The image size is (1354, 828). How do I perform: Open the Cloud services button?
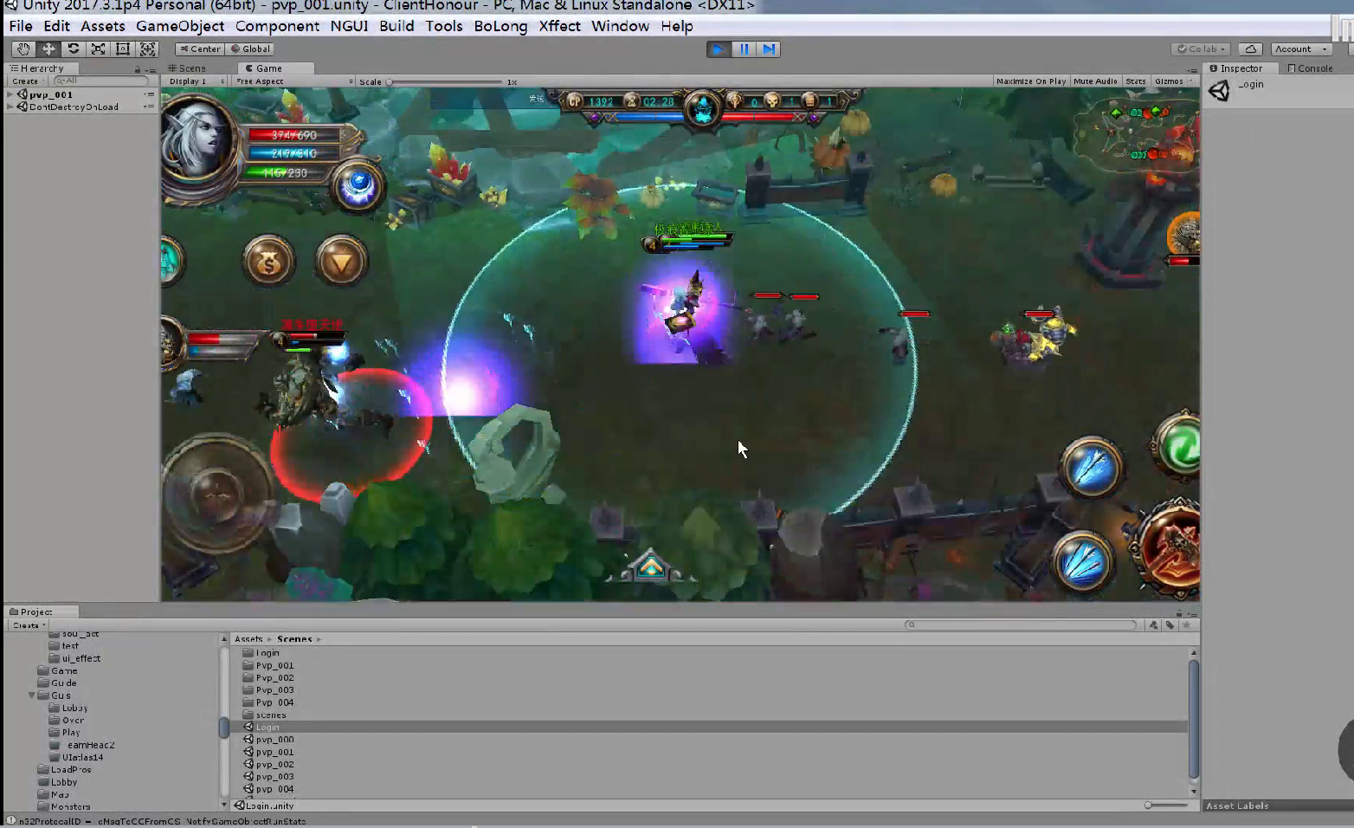(1249, 49)
